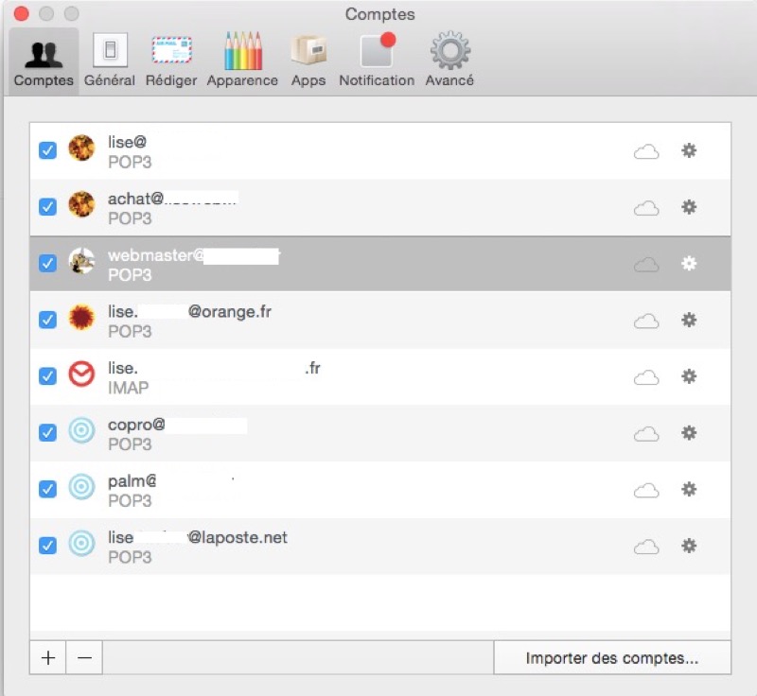Switch to the Apparence pane
Viewport: 757px width, 696px height.
pos(242,60)
